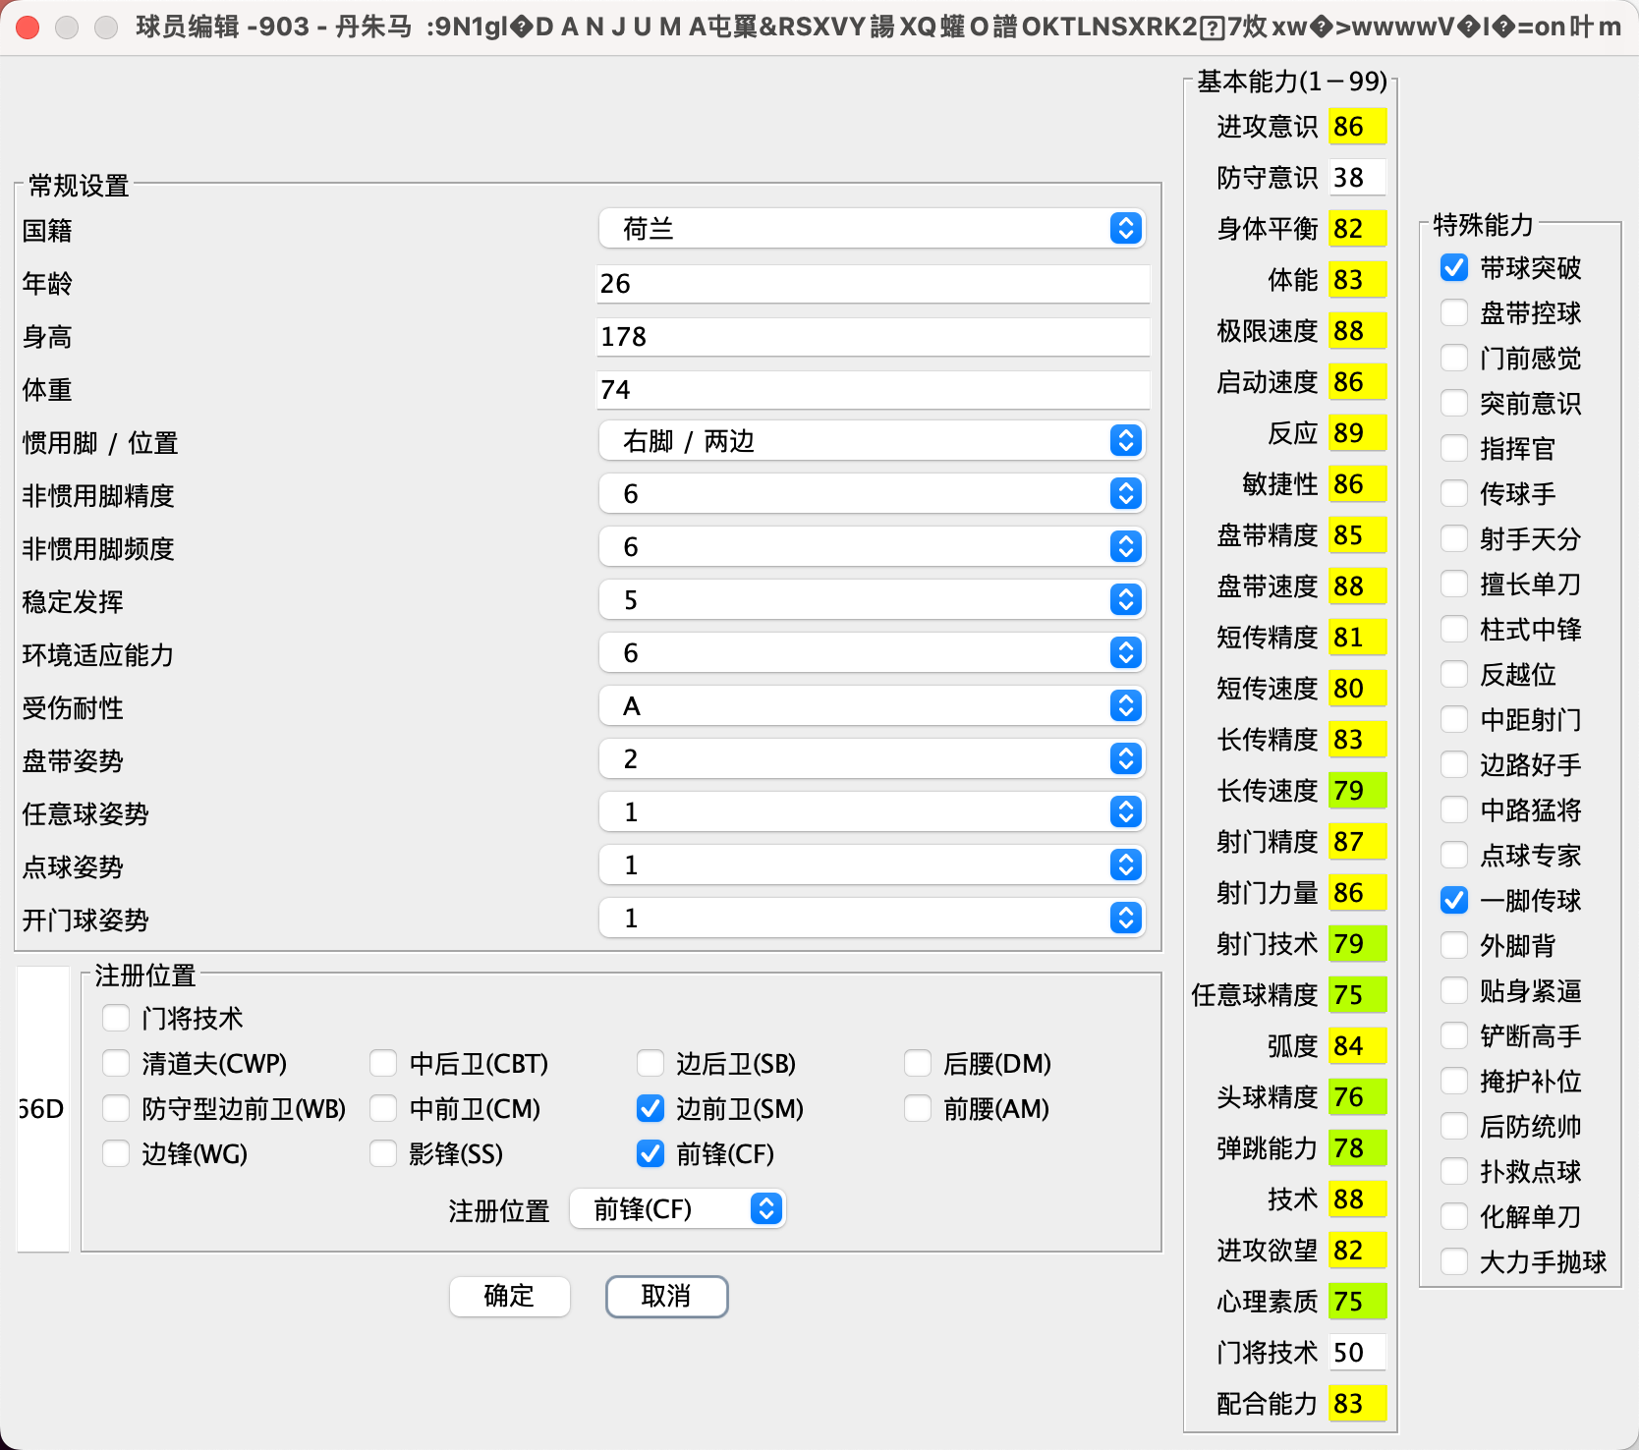This screenshot has height=1450, width=1639.
Task: Click the 射门精度 value field 87
Action: tap(1357, 842)
